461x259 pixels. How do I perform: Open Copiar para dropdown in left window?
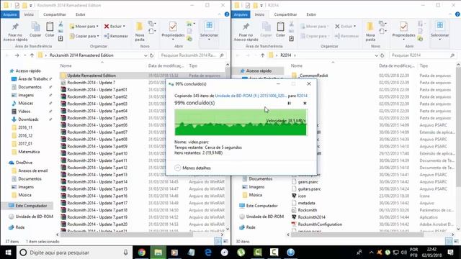(84, 36)
